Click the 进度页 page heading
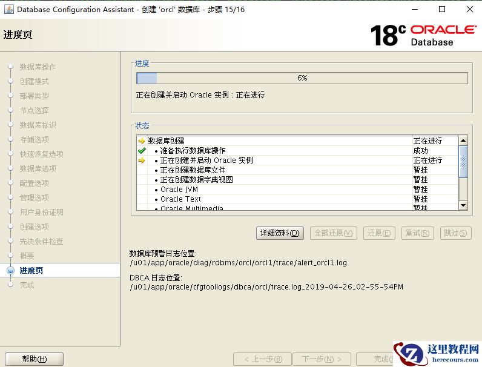 tap(18, 35)
